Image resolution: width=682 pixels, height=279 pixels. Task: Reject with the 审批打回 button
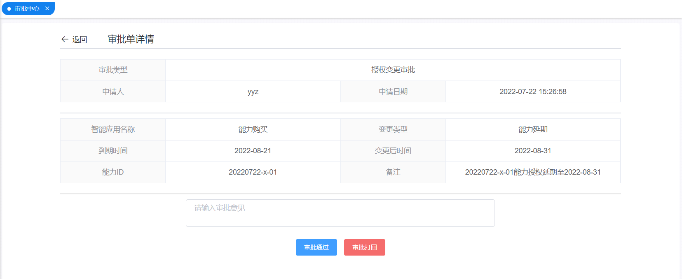tap(365, 247)
